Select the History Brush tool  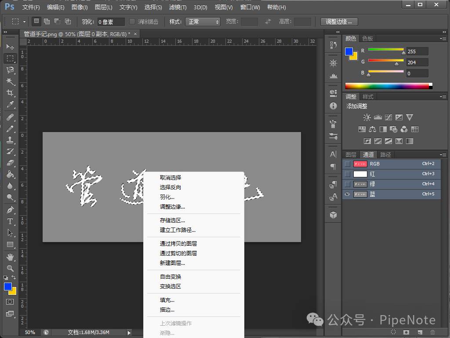point(10,151)
